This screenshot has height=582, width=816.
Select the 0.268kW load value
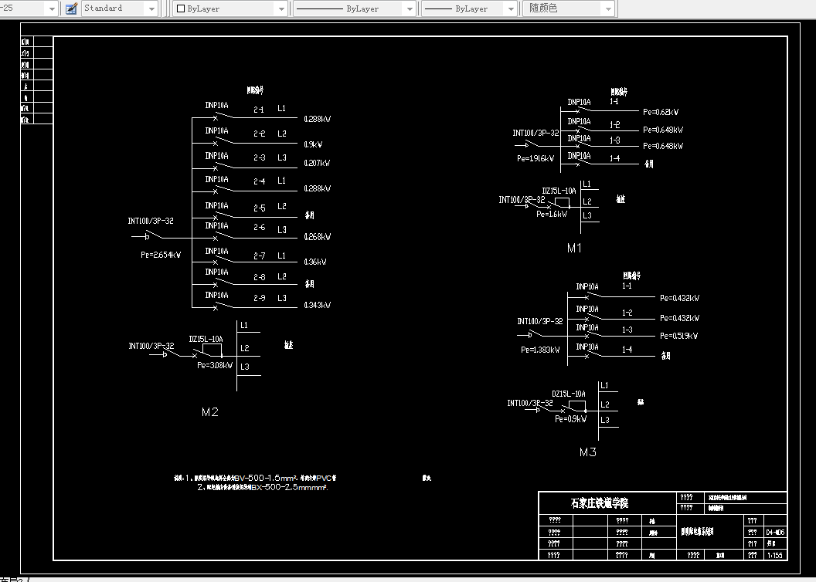(318, 237)
